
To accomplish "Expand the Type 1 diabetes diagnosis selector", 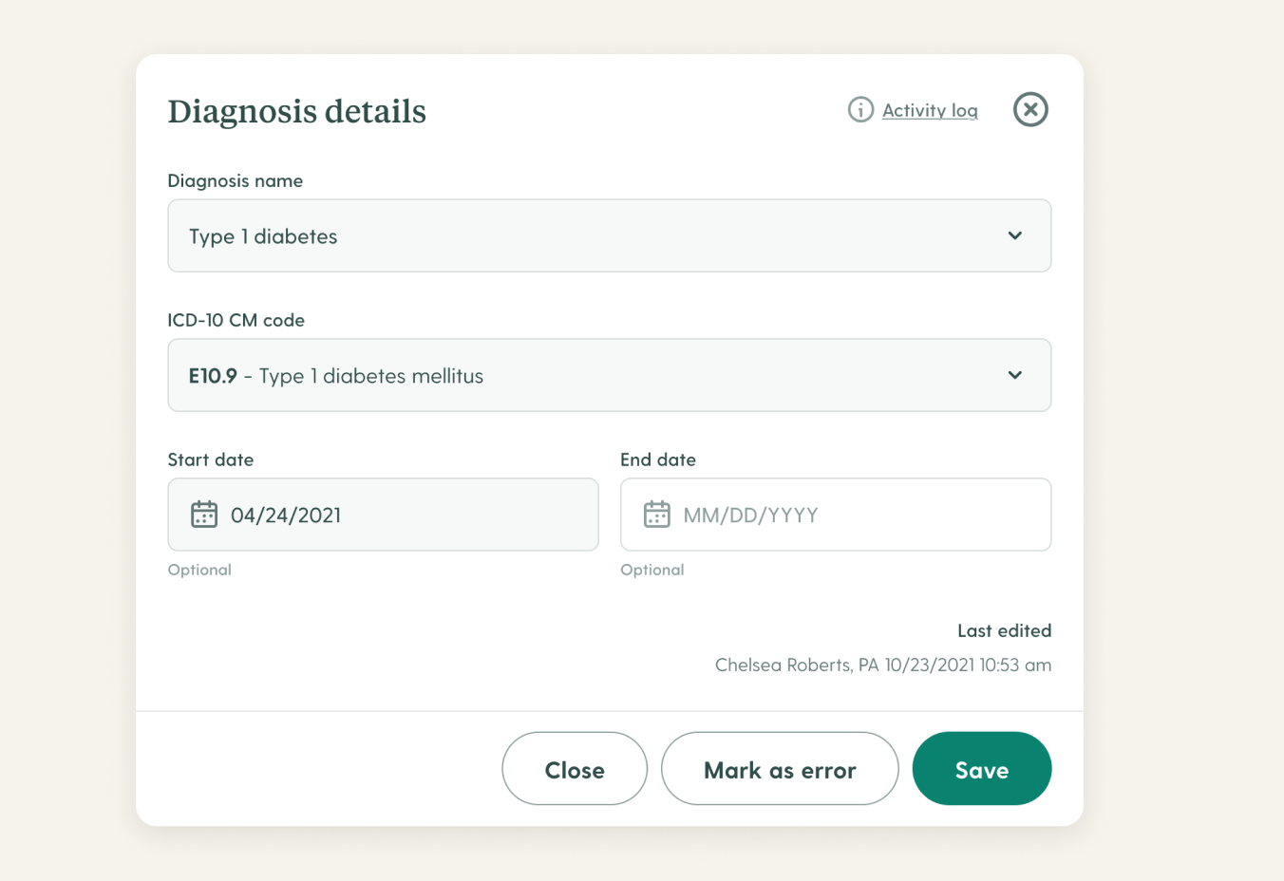I will (x=609, y=235).
